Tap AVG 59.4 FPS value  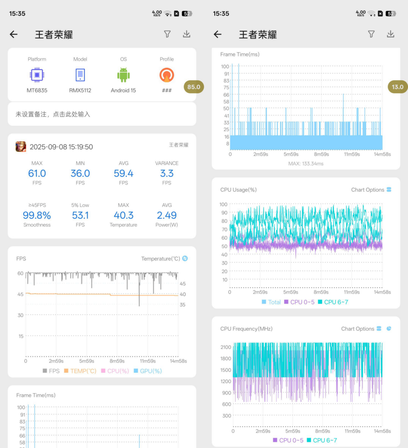click(x=124, y=173)
